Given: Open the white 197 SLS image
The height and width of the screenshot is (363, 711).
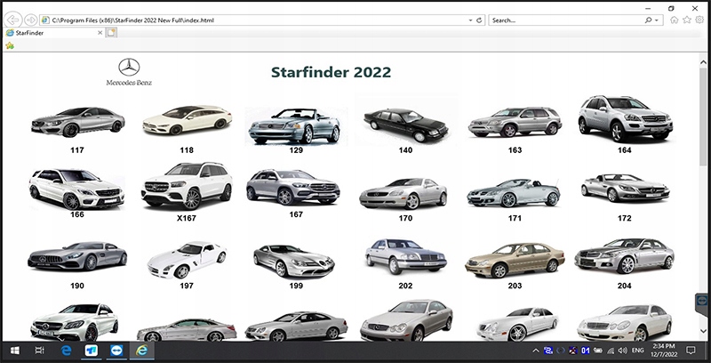Looking at the screenshot, I should coord(187,260).
